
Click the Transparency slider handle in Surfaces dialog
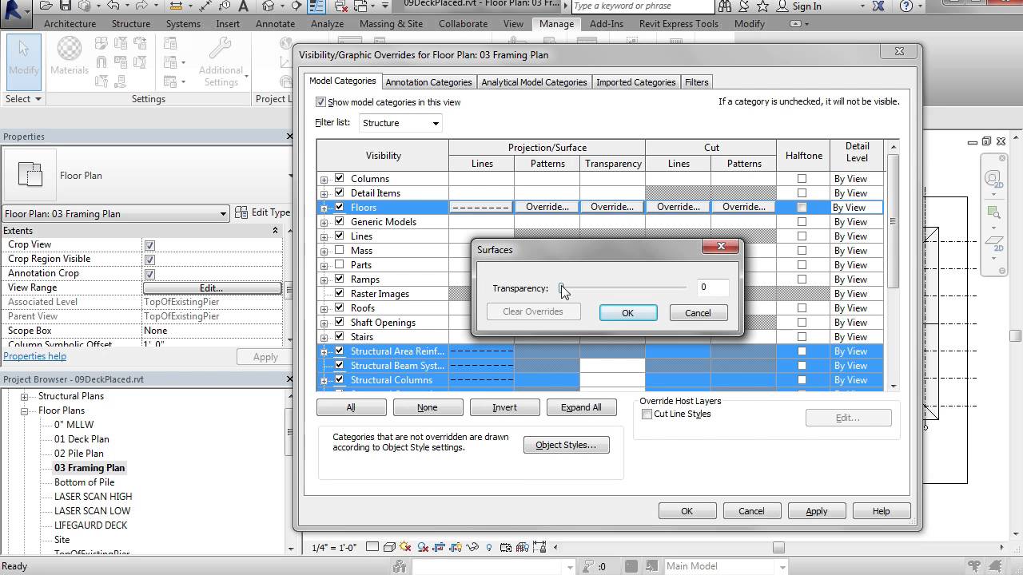click(x=562, y=288)
